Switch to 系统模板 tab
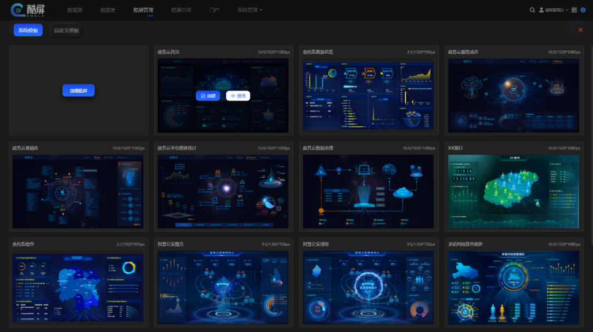 click(x=28, y=30)
